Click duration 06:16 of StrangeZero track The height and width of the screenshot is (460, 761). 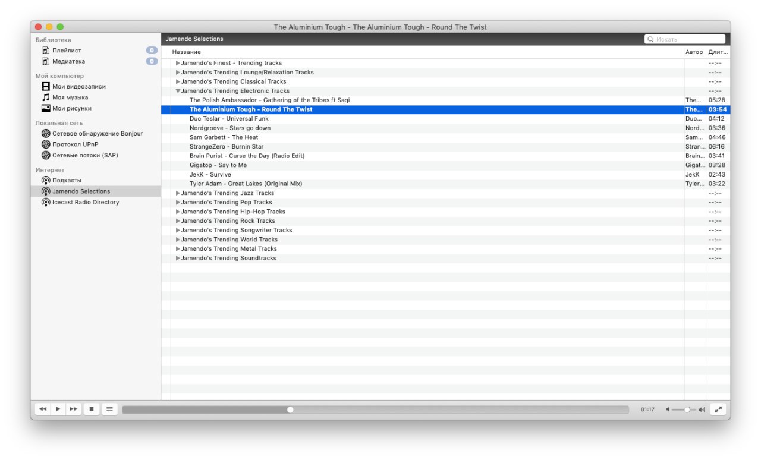pos(716,147)
